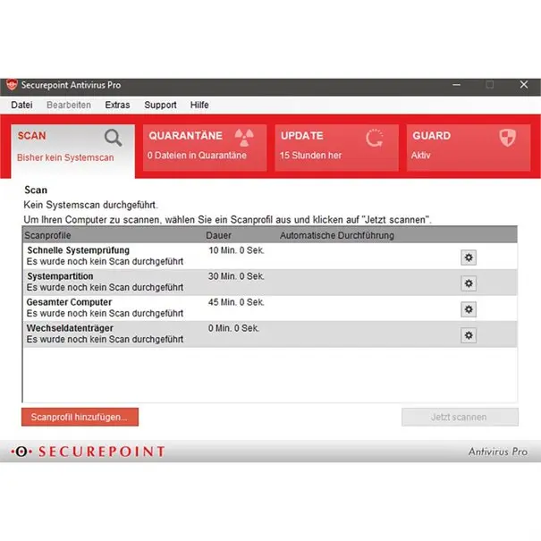Click scan status text below Wechseldatenträger
Image resolution: width=541 pixels, height=541 pixels.
(105, 340)
